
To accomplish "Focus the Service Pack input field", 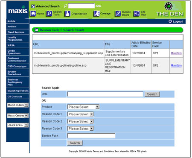I will coord(91,136).
